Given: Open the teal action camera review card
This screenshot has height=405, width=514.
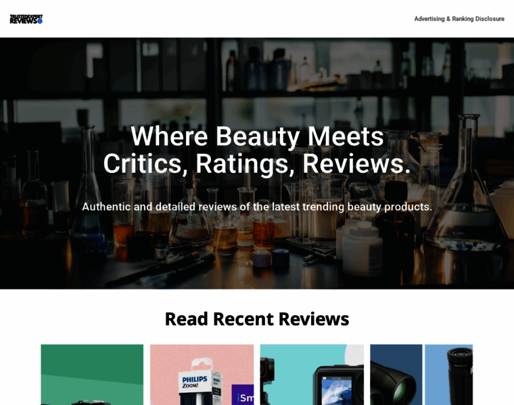Looking at the screenshot, I should click(x=312, y=375).
